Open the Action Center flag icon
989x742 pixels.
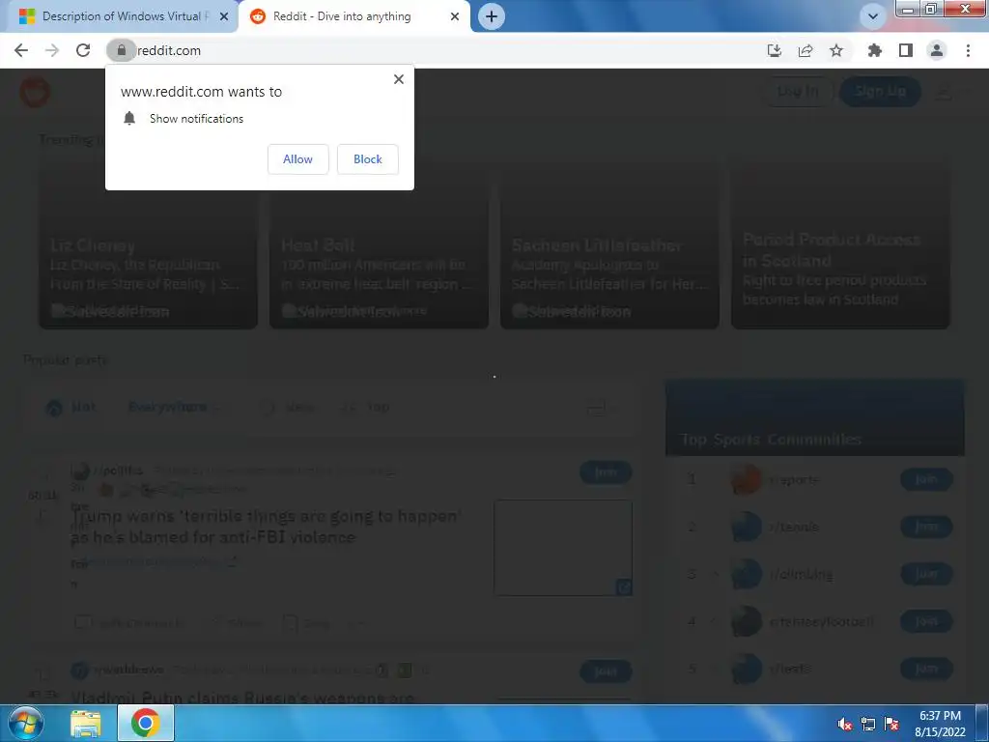pos(891,725)
